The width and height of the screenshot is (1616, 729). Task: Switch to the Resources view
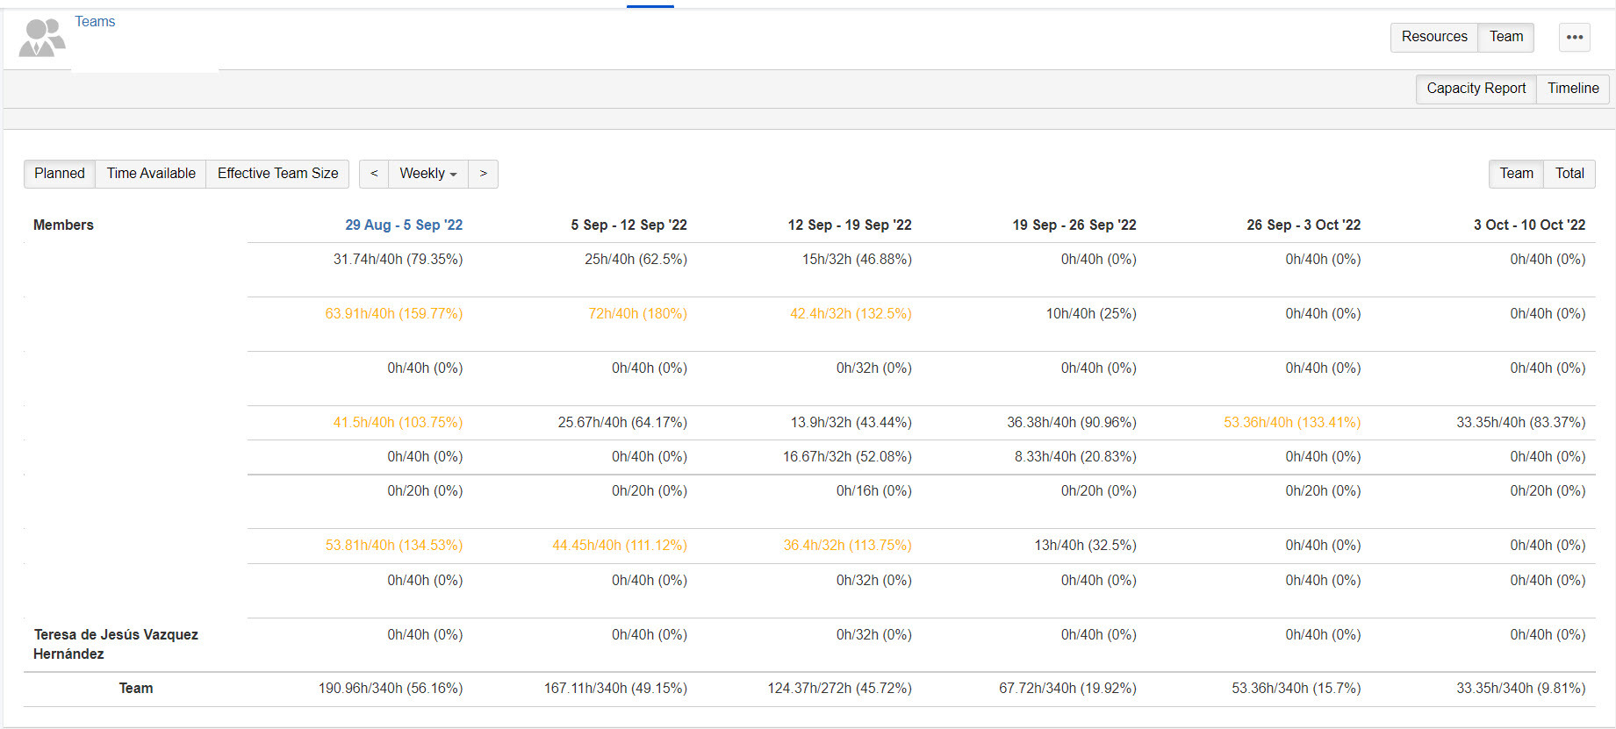tap(1433, 37)
